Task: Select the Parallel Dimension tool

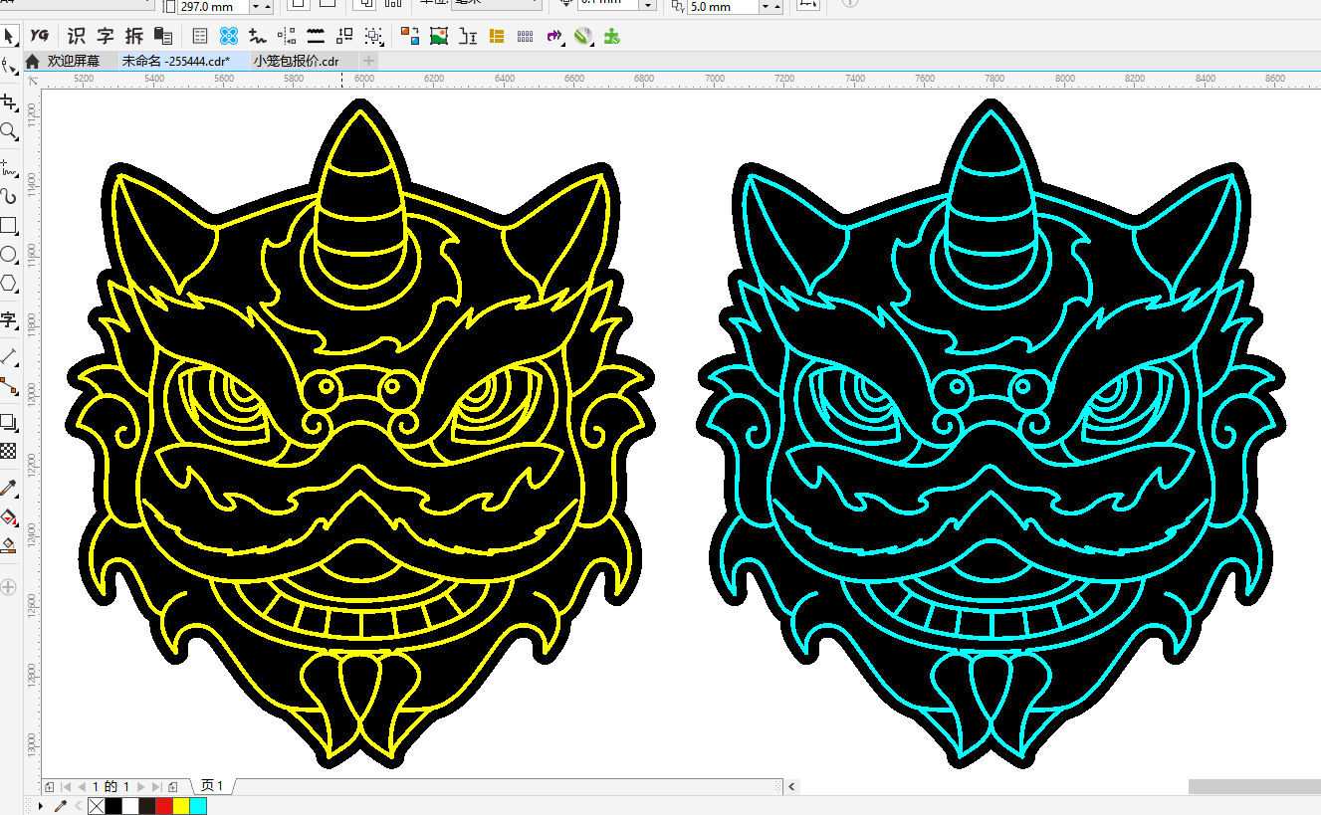Action: point(9,355)
